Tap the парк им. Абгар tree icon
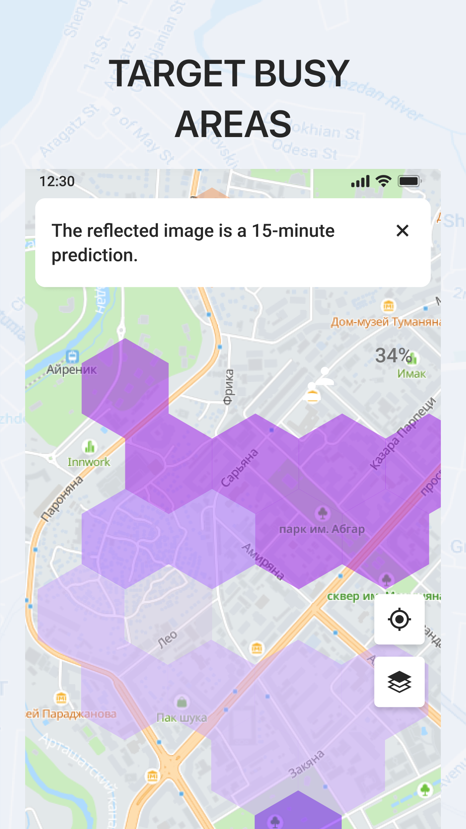The width and height of the screenshot is (466, 829). (323, 513)
